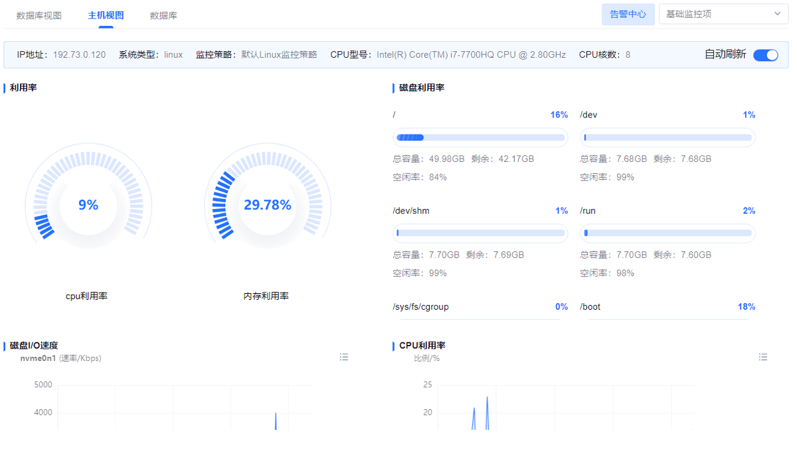Switch to the 数据库视图 tab

click(39, 15)
